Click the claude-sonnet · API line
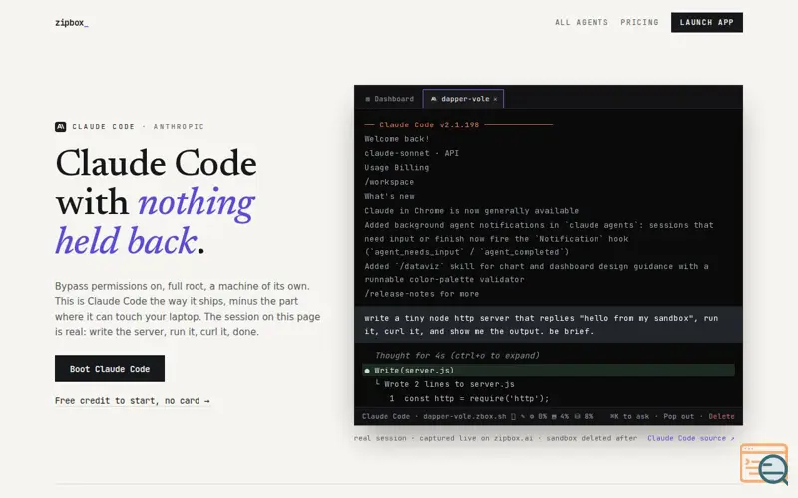Image resolution: width=798 pixels, height=498 pixels. pyautogui.click(x=411, y=153)
